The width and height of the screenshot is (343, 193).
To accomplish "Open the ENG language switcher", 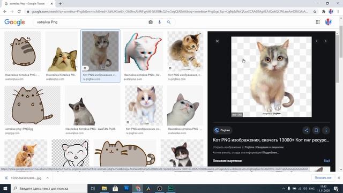I will 312,188.
